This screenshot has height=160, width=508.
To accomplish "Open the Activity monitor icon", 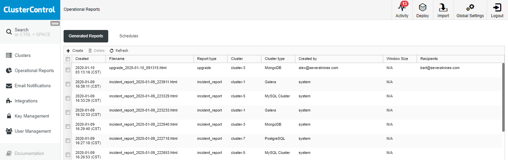I will tap(402, 8).
